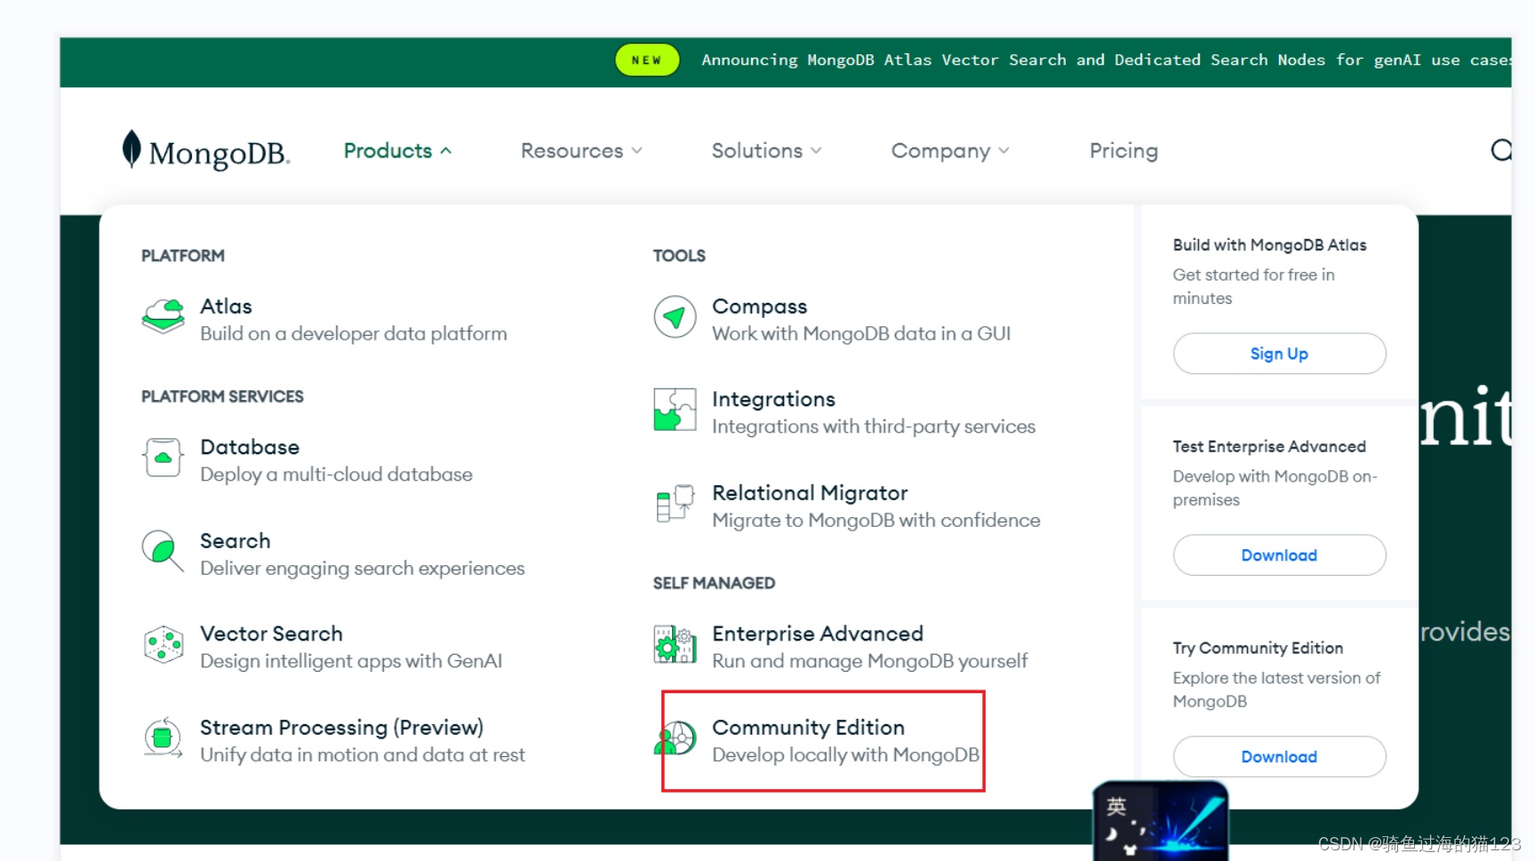Click the Integrations puzzle icon
The image size is (1535, 861).
pyautogui.click(x=675, y=410)
